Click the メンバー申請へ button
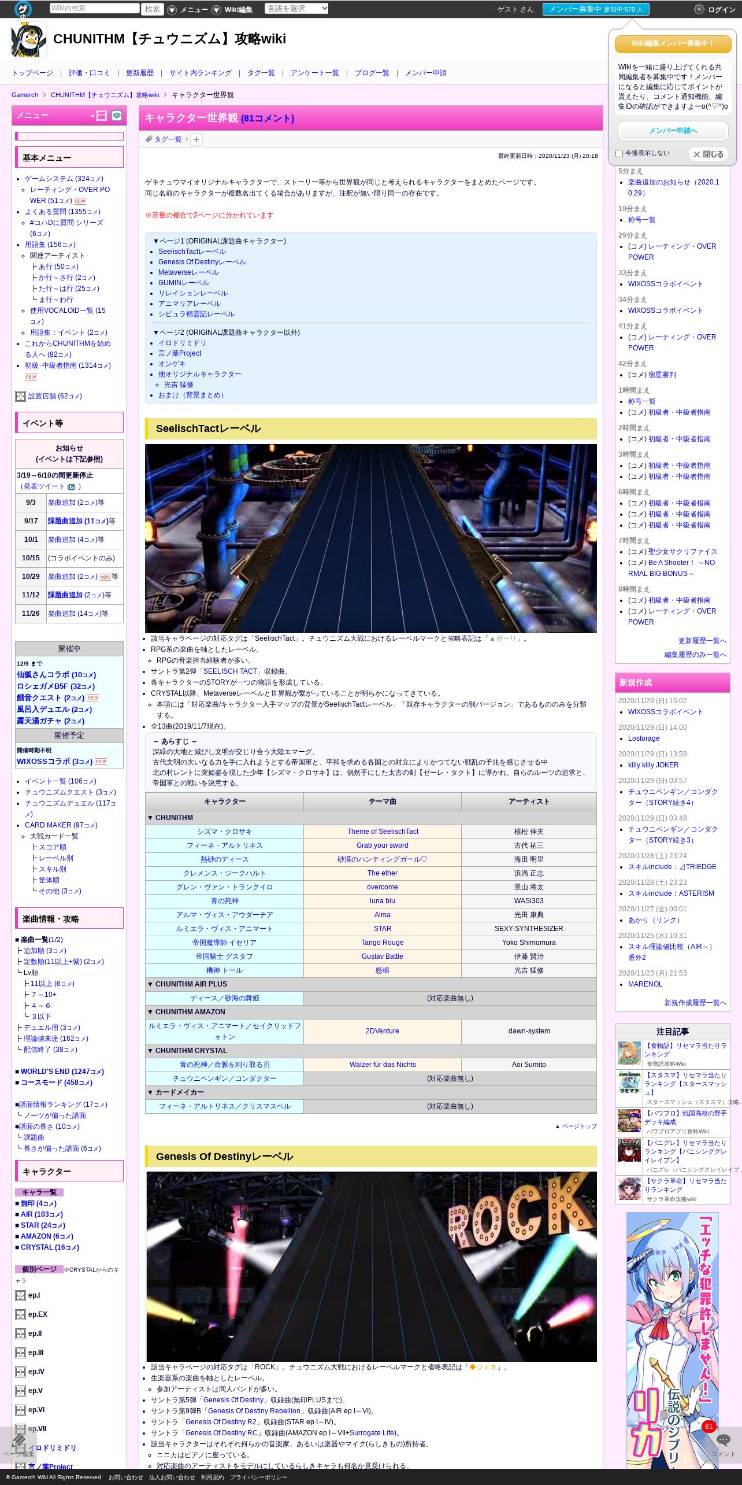The image size is (742, 1485). (x=673, y=131)
